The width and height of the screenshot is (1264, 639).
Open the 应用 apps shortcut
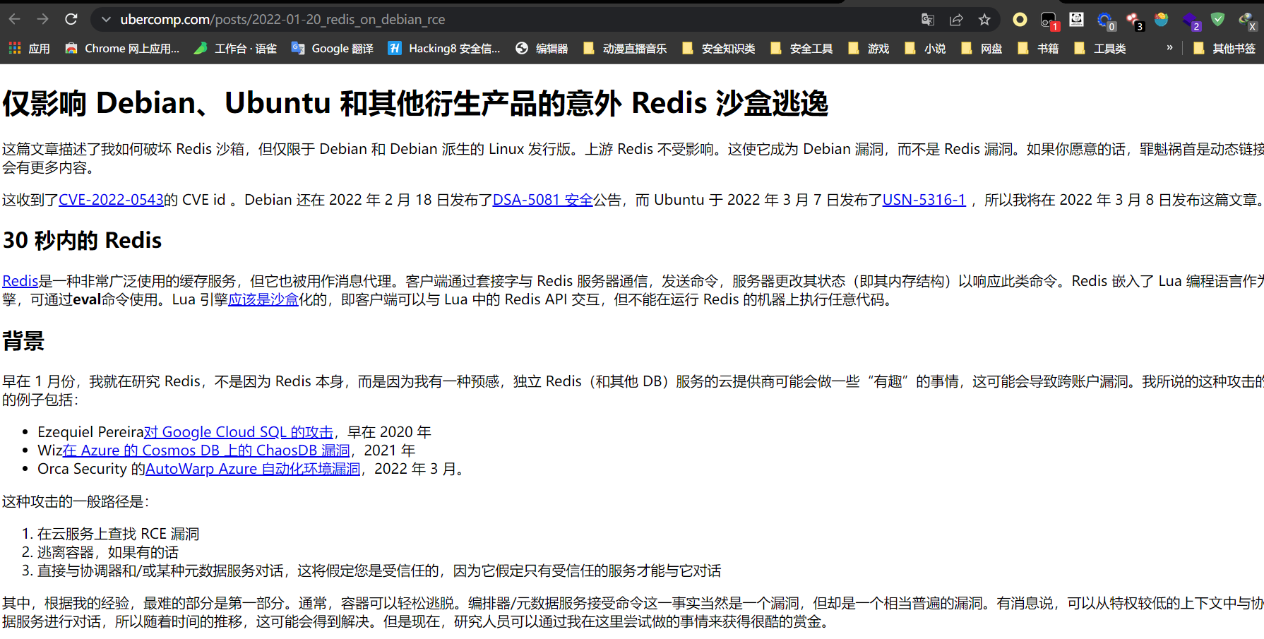click(29, 48)
